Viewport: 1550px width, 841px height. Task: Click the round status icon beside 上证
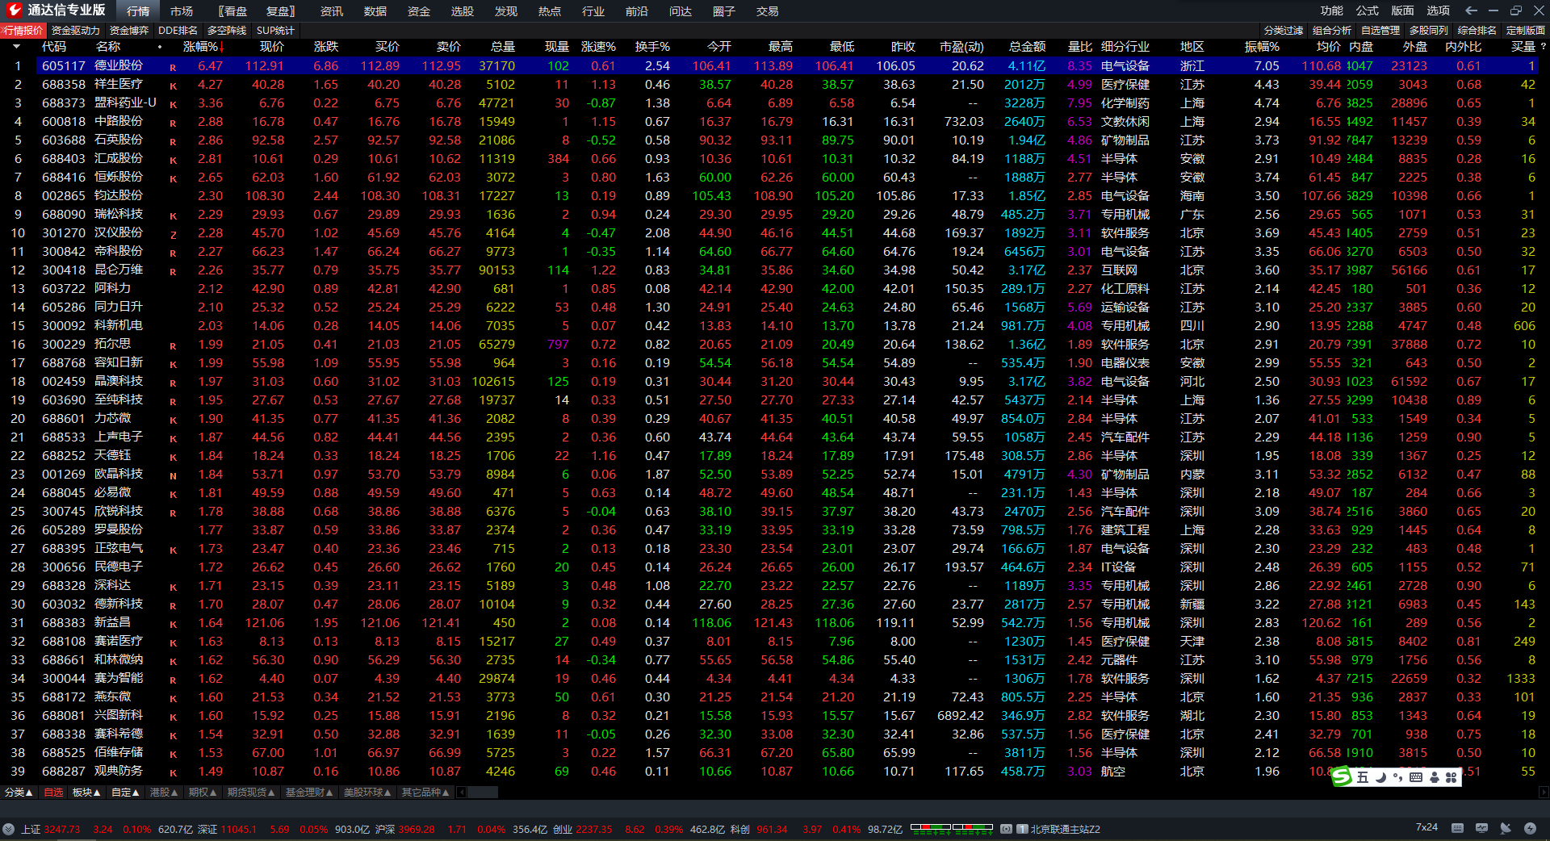click(8, 829)
